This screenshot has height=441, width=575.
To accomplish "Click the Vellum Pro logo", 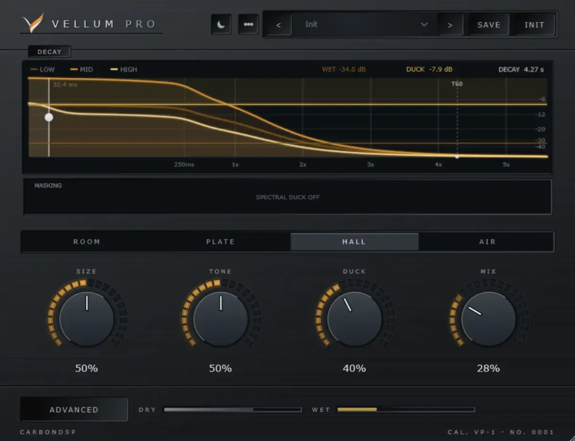I will (x=90, y=23).
